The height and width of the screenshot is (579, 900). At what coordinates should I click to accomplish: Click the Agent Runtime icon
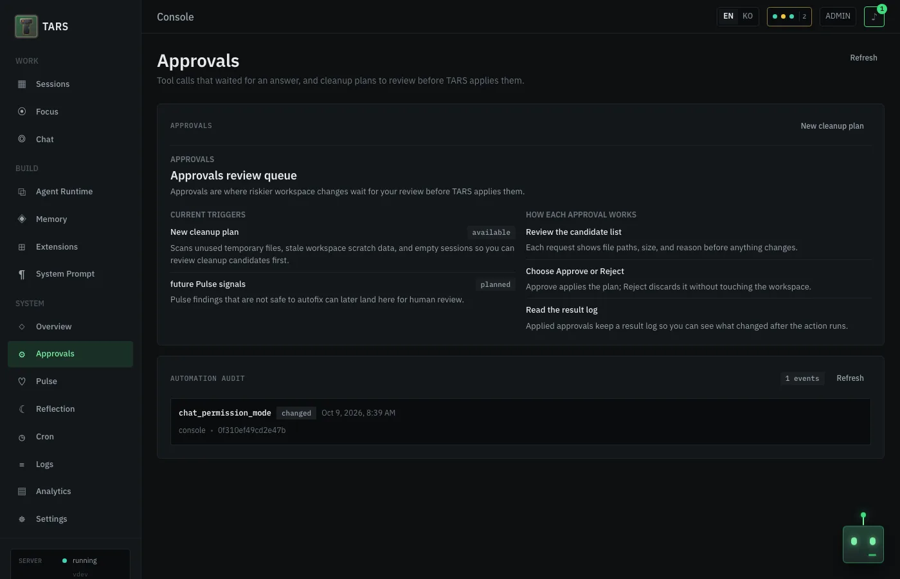click(22, 192)
